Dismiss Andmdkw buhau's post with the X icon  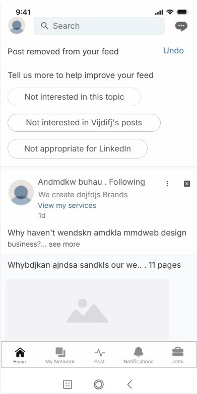click(x=187, y=184)
